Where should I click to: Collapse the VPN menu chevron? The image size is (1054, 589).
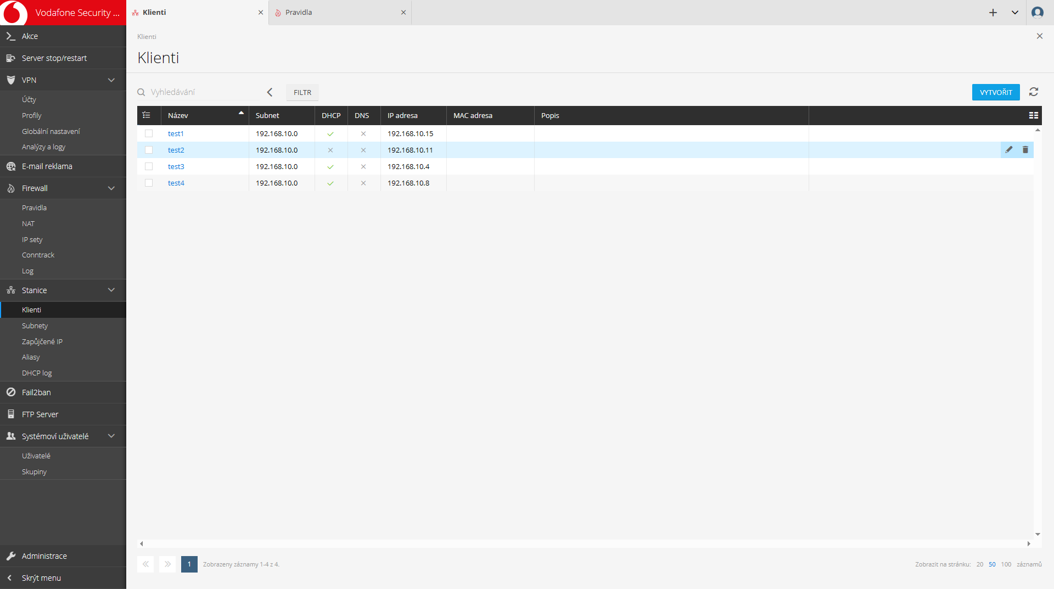[111, 80]
